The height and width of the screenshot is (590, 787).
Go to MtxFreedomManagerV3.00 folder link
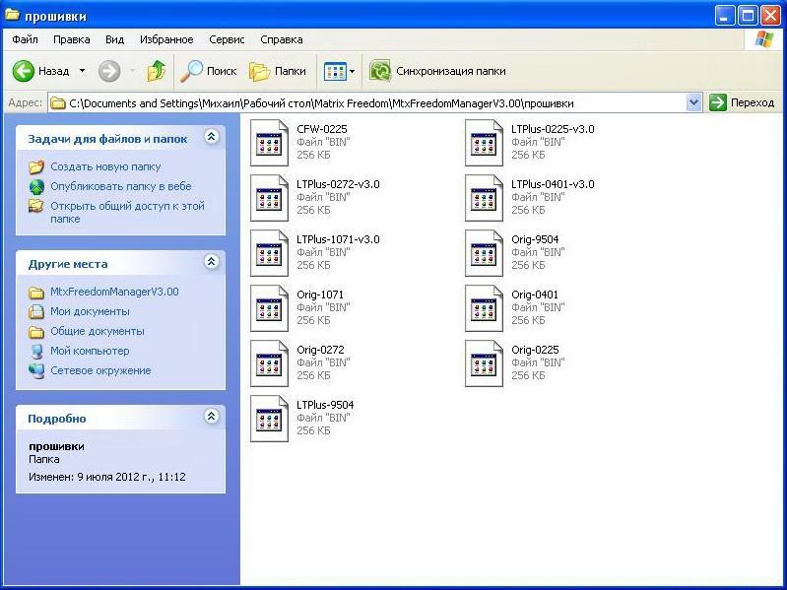click(114, 292)
